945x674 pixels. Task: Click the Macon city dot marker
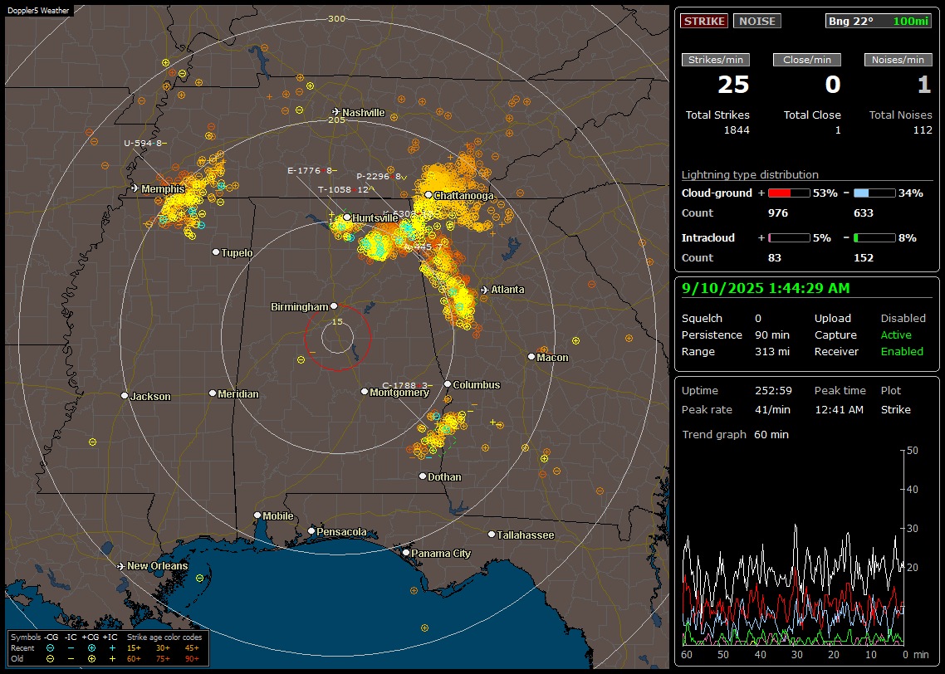tap(531, 357)
